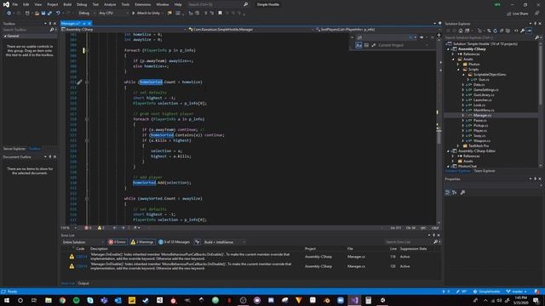
Task: Click the Live Share button
Action: point(518,14)
